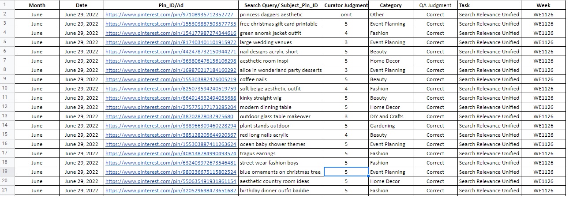Select row 19 header number
This screenshot has height=217, width=584.
click(4, 172)
